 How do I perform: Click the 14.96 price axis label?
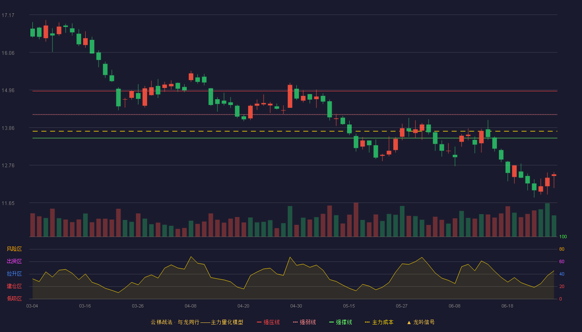8,90
